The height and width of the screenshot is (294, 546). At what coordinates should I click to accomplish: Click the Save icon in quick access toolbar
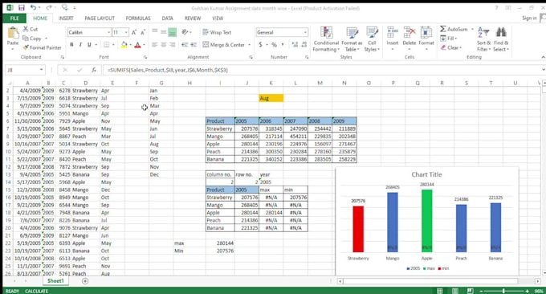[x=22, y=7]
